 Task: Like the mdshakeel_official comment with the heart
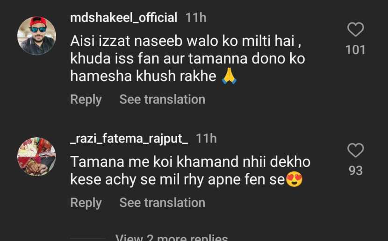356,30
